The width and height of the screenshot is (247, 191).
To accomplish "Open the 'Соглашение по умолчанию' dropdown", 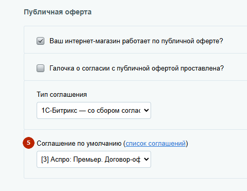I will [x=94, y=159].
